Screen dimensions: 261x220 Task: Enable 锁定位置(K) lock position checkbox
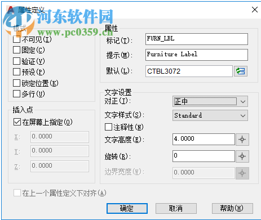point(16,83)
